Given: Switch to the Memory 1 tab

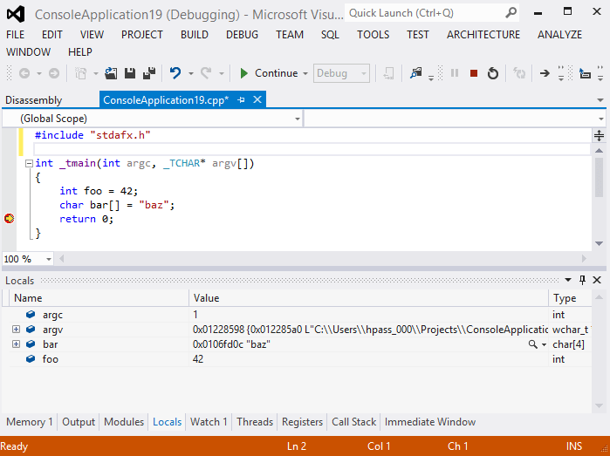Looking at the screenshot, I should pyautogui.click(x=30, y=422).
